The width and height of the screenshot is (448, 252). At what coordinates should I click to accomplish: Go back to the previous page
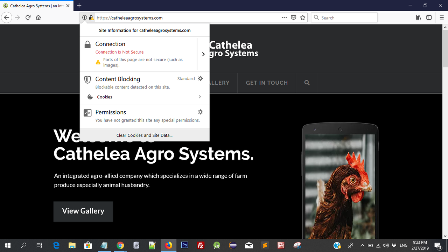pyautogui.click(x=6, y=17)
